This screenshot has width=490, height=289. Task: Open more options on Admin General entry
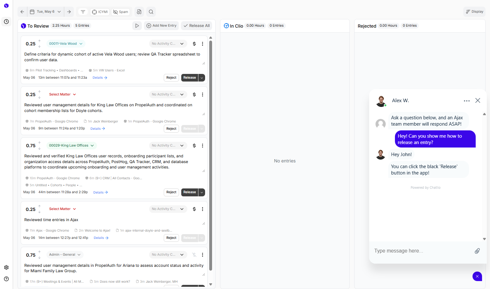tap(203, 255)
